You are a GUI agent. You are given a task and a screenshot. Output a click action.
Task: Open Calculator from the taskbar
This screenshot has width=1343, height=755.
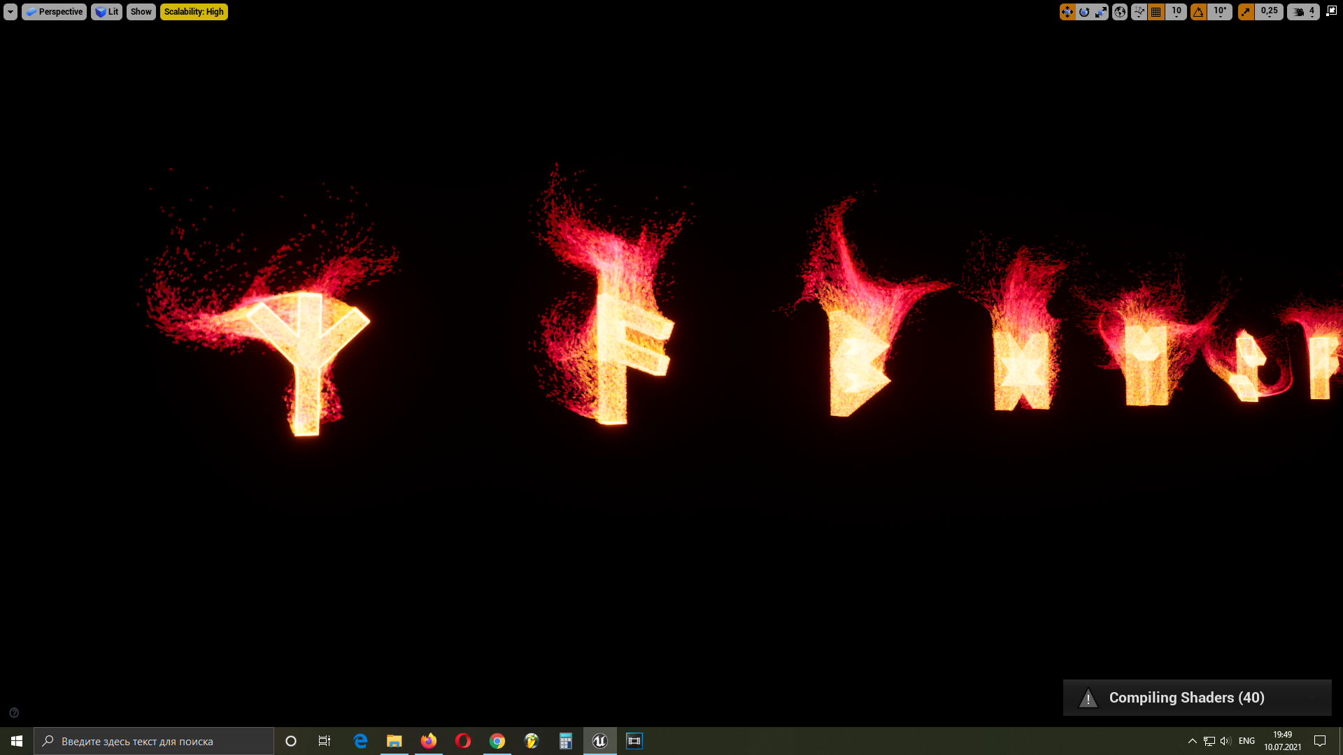tap(566, 741)
